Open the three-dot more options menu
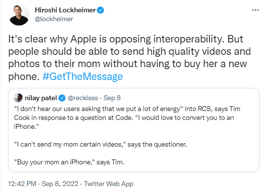Image resolution: width=266 pixels, height=192 pixels. point(255,10)
